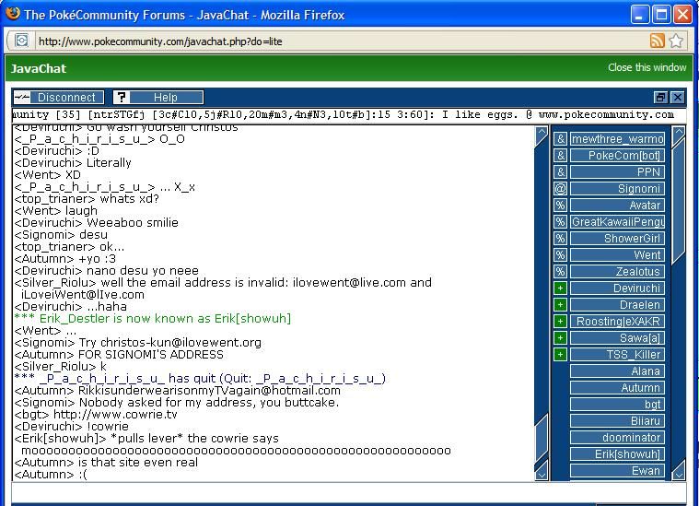Click the % icon beside Avatar
This screenshot has width=699, height=506.
click(560, 206)
